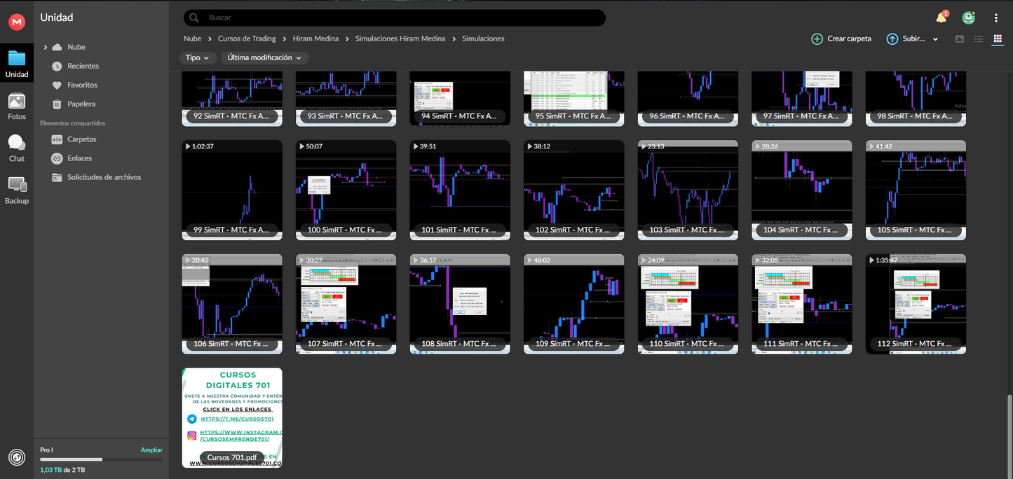Open the Cursos 701.pdf thumbnail
The height and width of the screenshot is (479, 1013).
(232, 417)
